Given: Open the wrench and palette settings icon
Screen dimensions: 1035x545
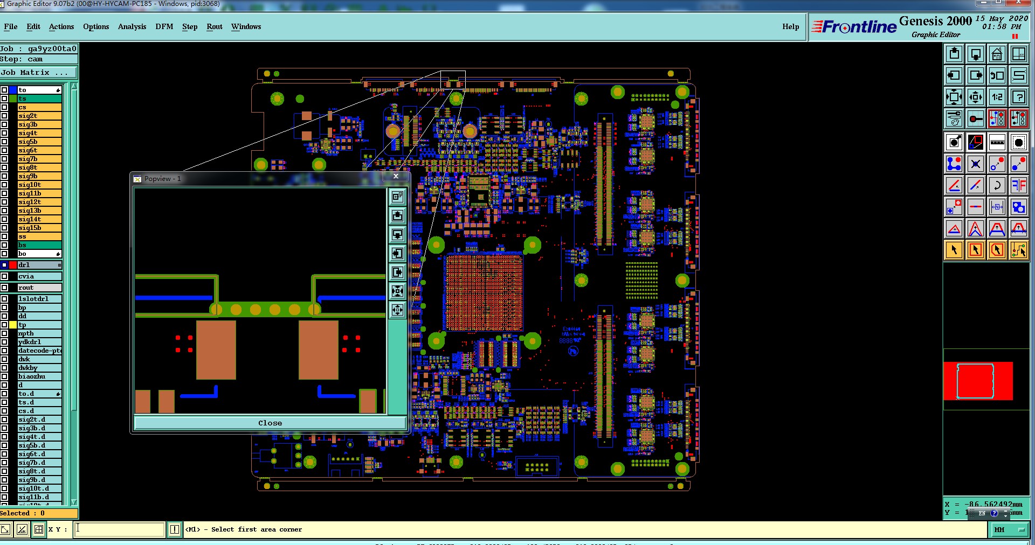Looking at the screenshot, I should tap(954, 118).
